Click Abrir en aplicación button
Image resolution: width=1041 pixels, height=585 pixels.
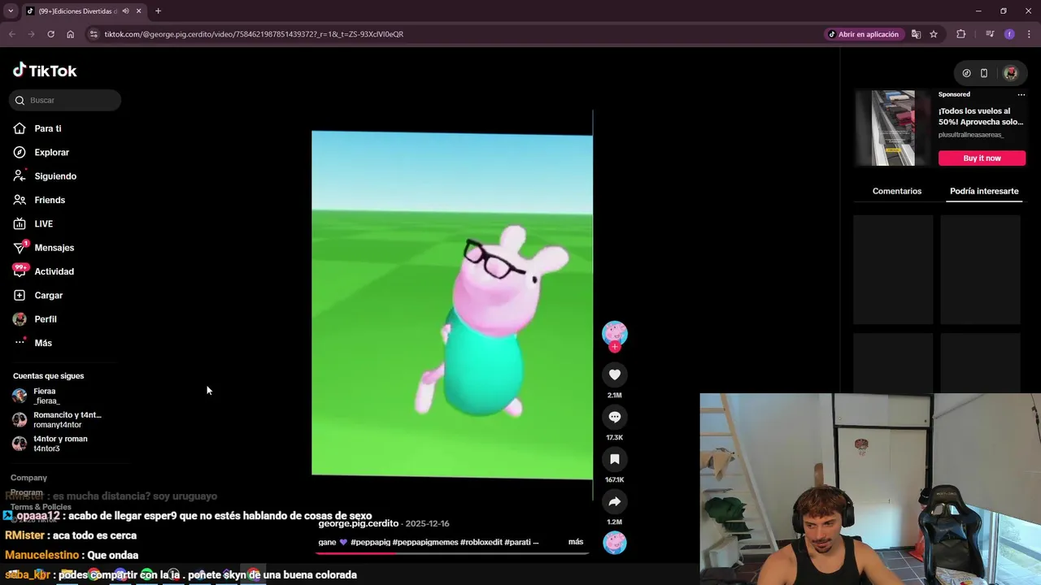point(863,34)
